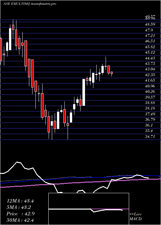161x225 pixels.
Task: Pick the 36.79 price label
Action: pyautogui.click(x=150, y=120)
